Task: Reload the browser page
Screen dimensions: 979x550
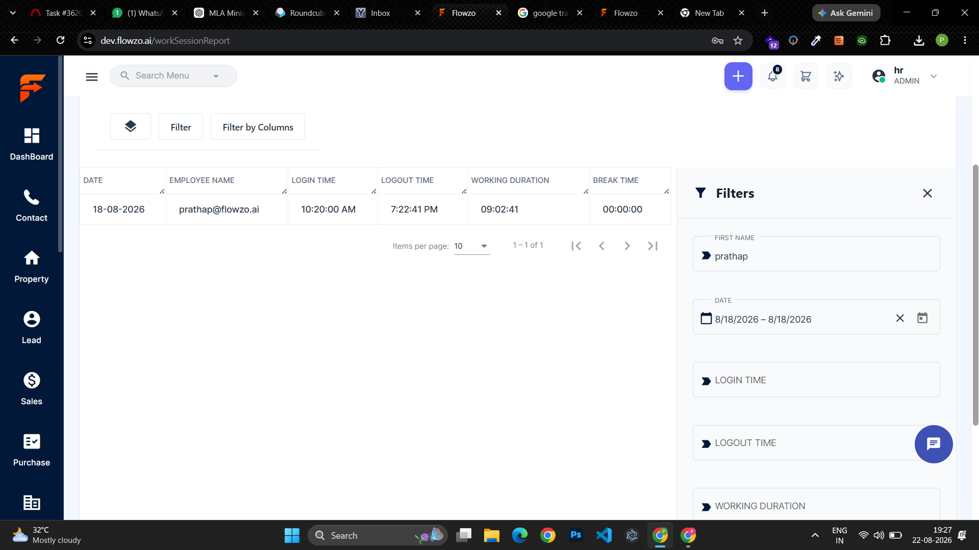Action: [60, 40]
